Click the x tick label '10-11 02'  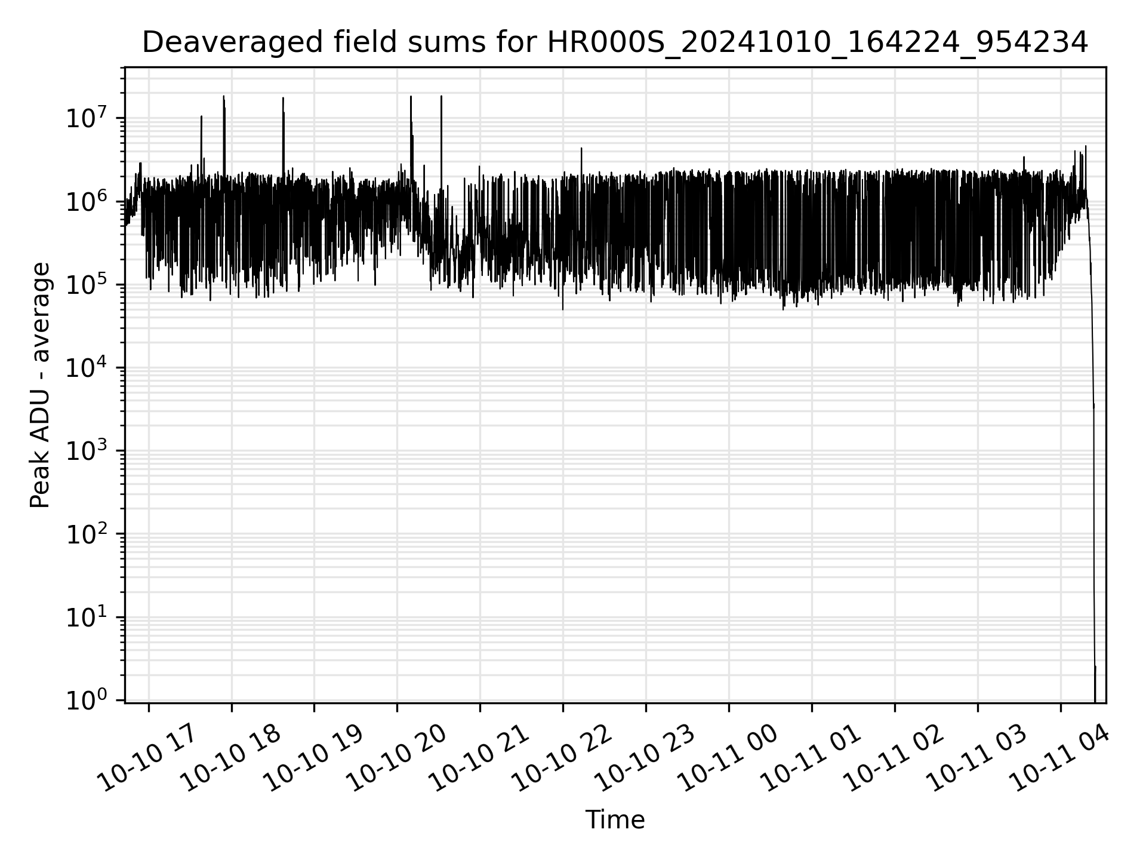pyautogui.click(x=893, y=758)
